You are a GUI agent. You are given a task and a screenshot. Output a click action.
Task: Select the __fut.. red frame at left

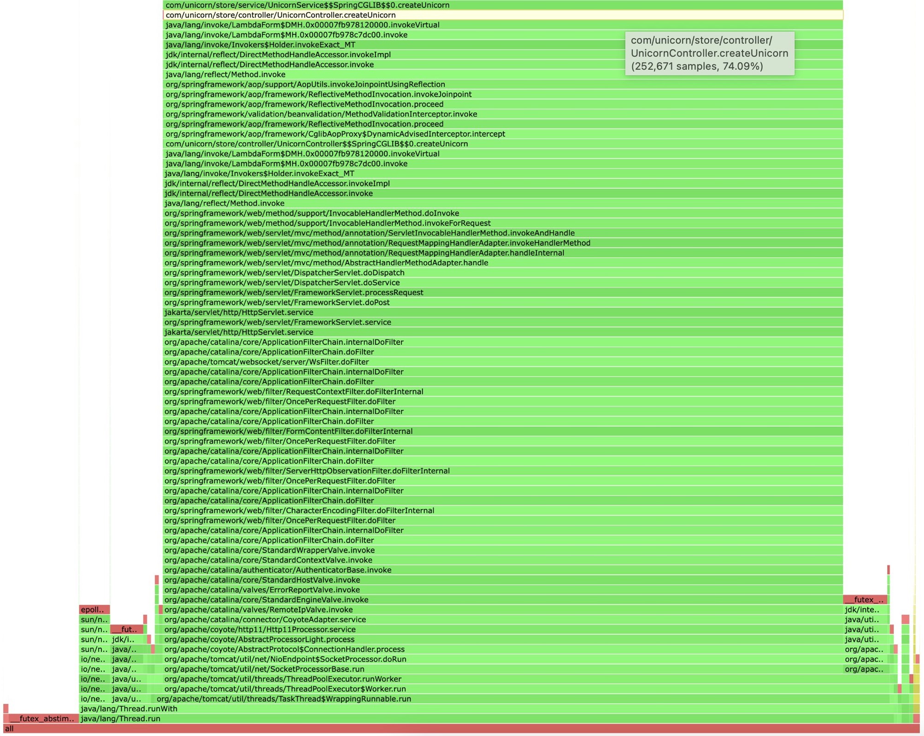coord(127,630)
